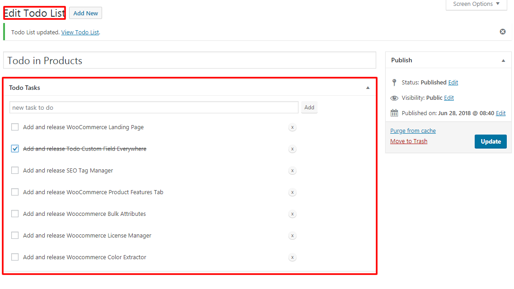Click the visibility eye icon
This screenshot has height=289, width=514.
click(x=394, y=98)
